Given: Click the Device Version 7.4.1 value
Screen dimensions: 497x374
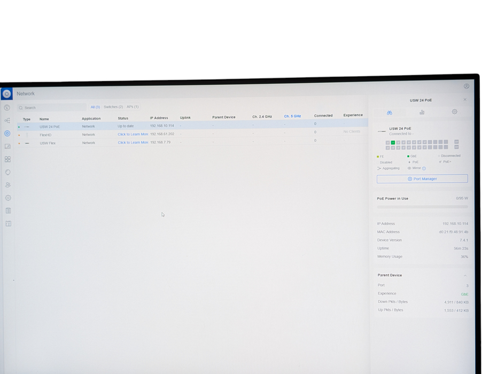Looking at the screenshot, I should point(464,240).
